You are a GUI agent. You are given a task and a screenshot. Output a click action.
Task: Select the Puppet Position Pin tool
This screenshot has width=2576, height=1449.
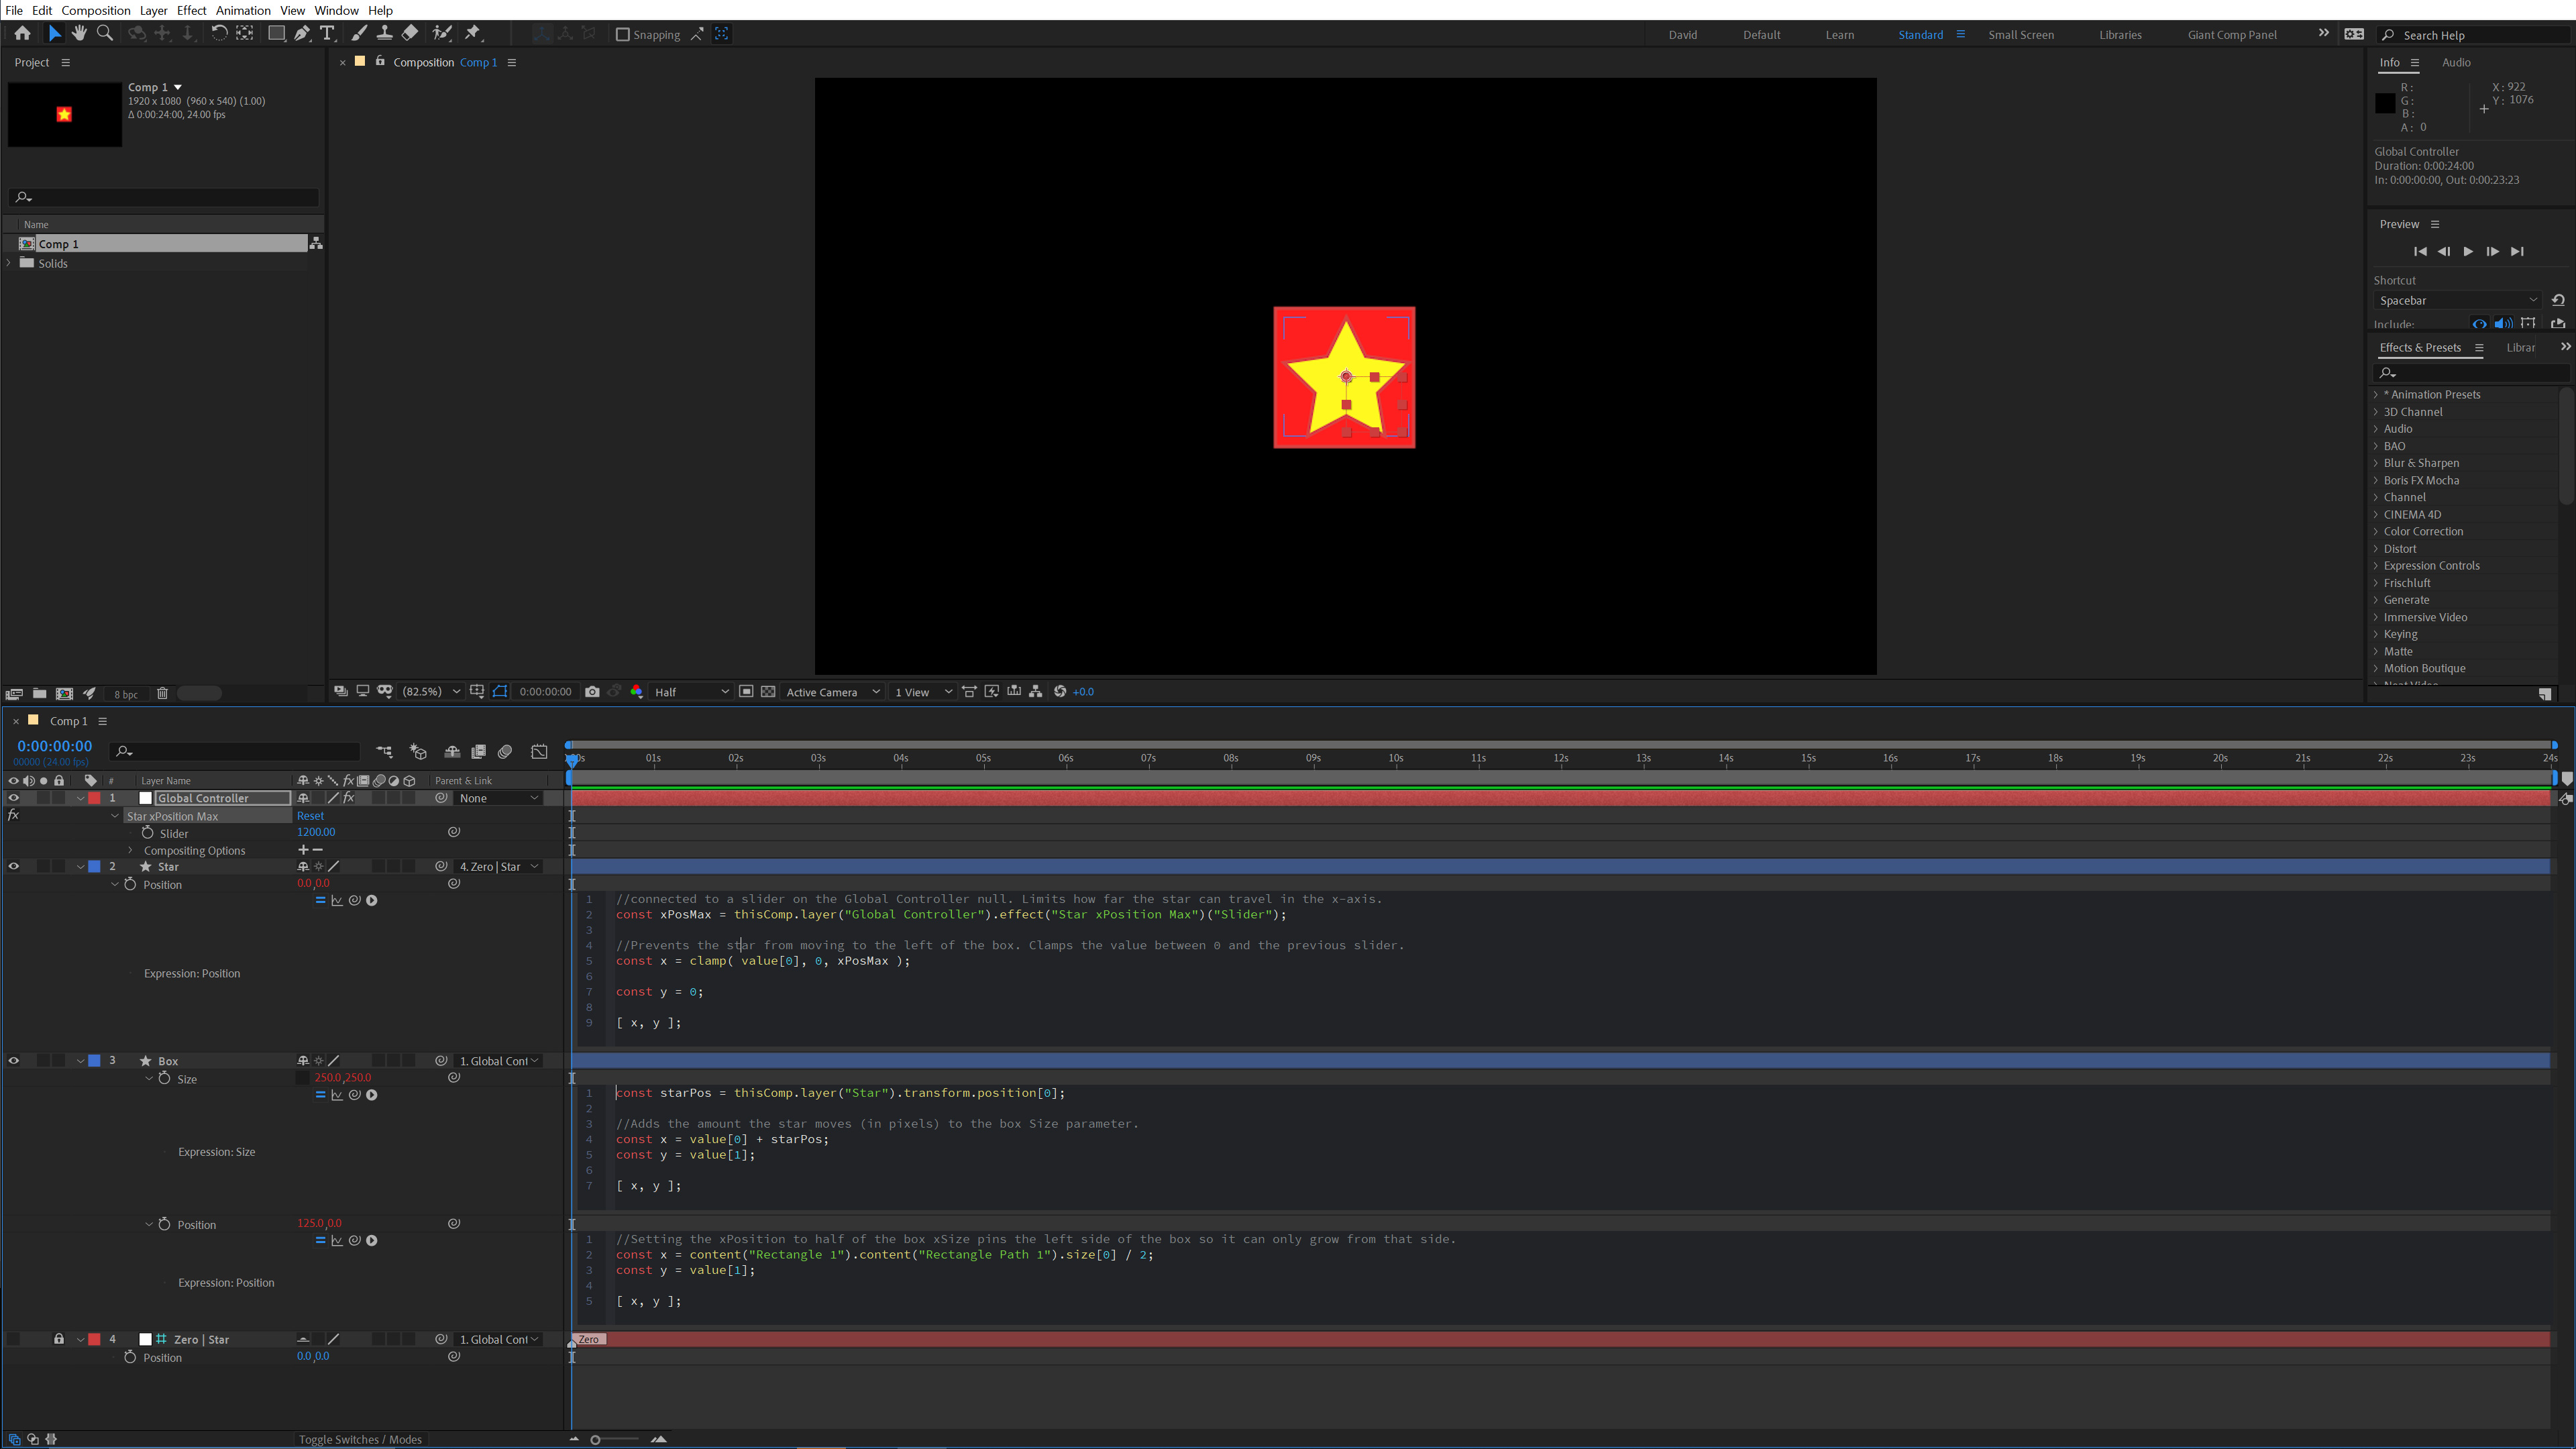click(473, 33)
